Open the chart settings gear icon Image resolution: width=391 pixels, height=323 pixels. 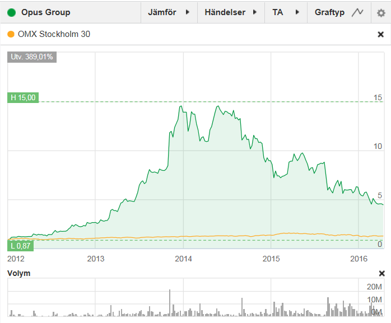tap(381, 12)
